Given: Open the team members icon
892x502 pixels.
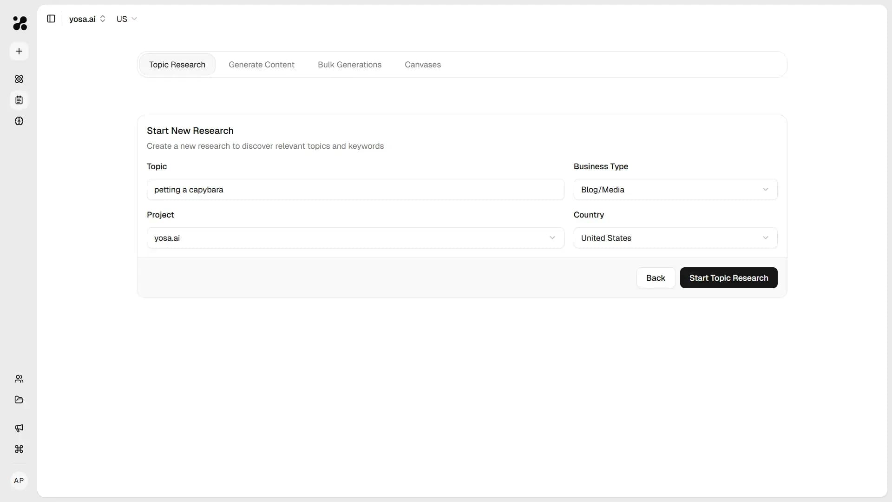Looking at the screenshot, I should 19,379.
